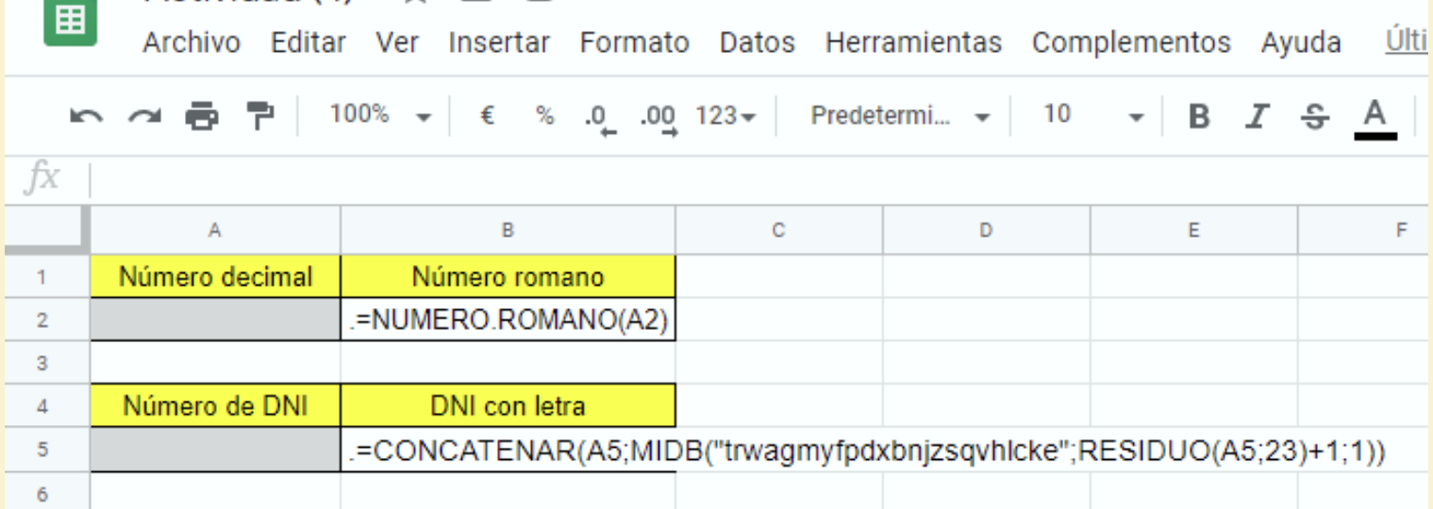Screen dimensions: 1433x509
Task: Open the Predeterminado font dropdown
Action: pyautogui.click(x=900, y=116)
